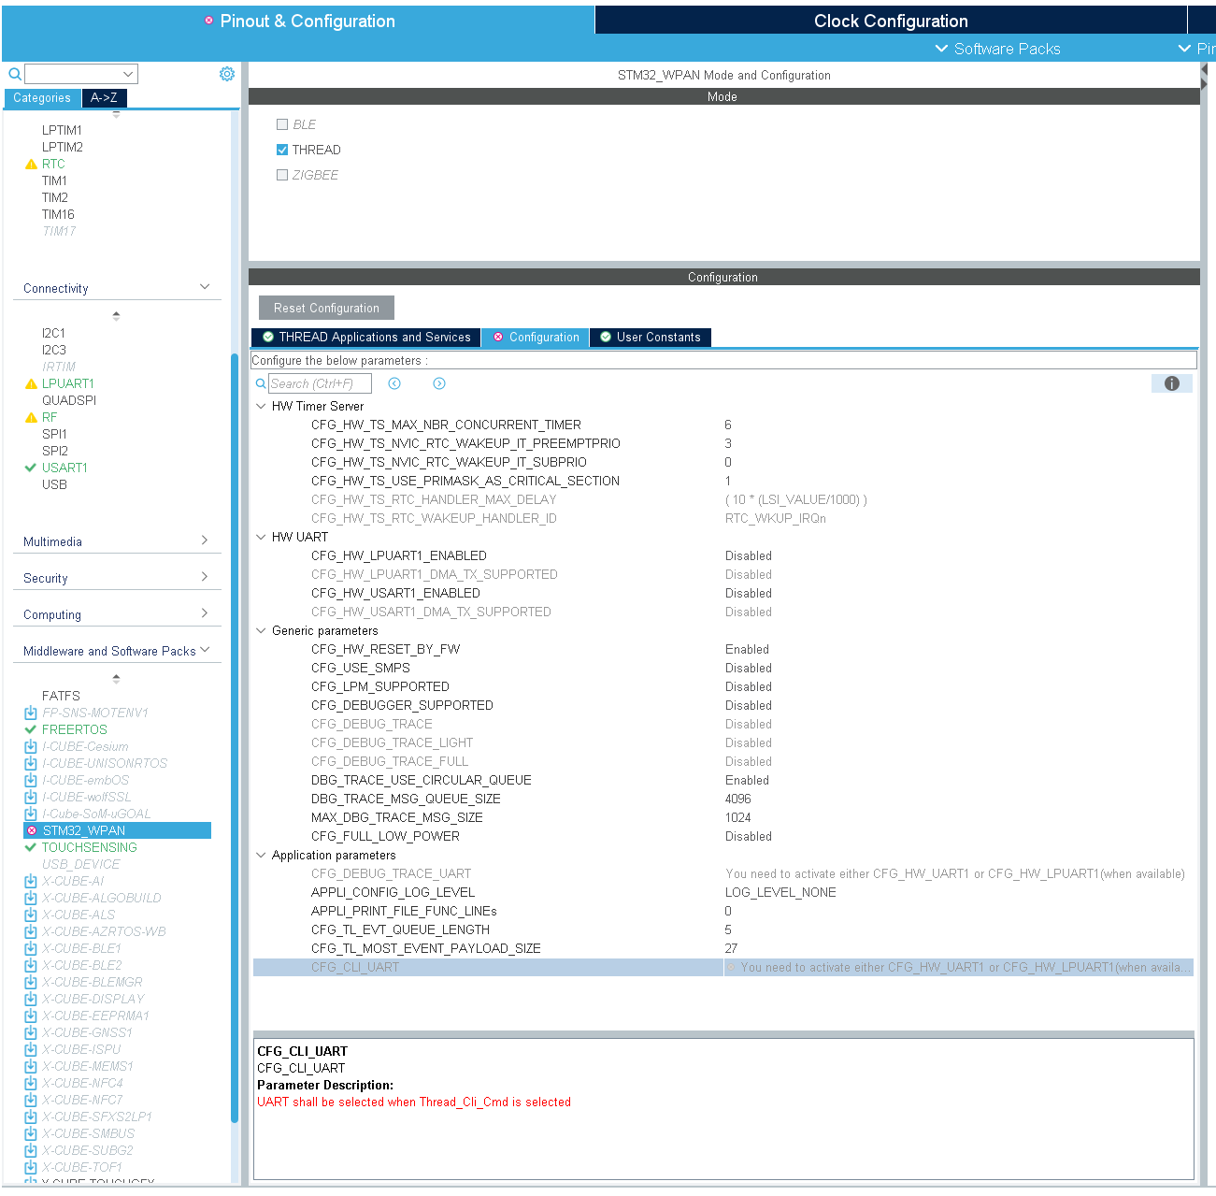
Task: Open the Software Packs menu
Action: [x=997, y=49]
